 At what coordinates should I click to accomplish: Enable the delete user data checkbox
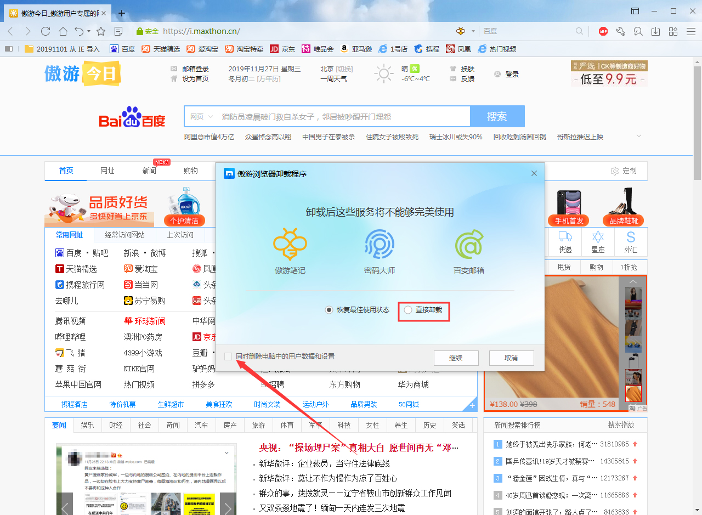click(x=229, y=356)
